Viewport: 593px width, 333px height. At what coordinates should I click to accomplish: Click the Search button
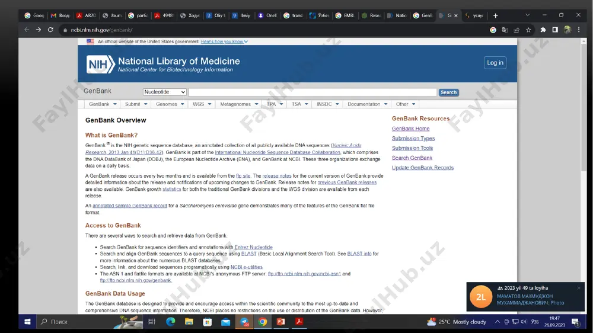pos(448,92)
